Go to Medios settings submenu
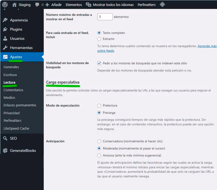Screen dimensions: 217x190 tap(9, 97)
